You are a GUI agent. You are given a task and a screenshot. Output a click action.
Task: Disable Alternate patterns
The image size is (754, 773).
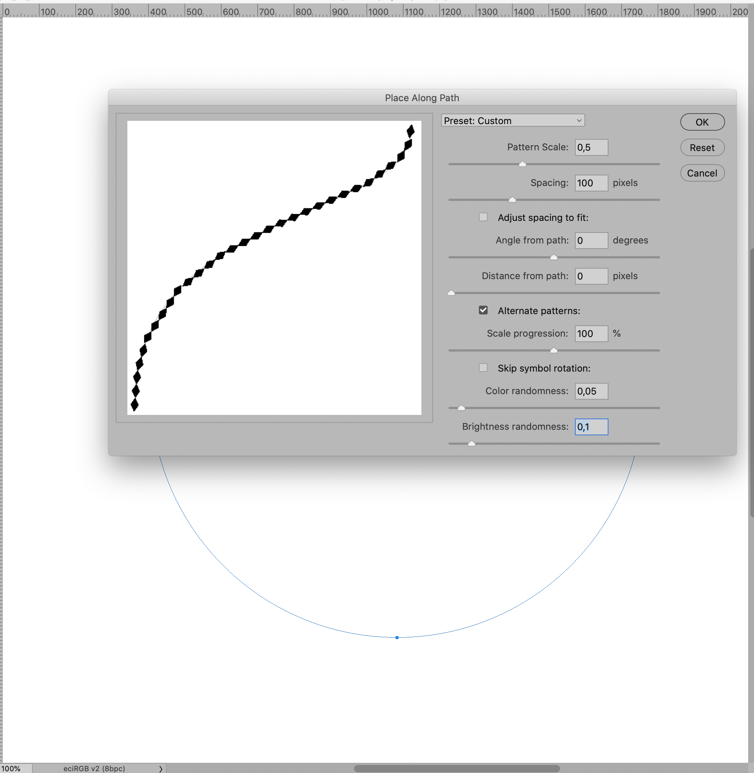483,310
